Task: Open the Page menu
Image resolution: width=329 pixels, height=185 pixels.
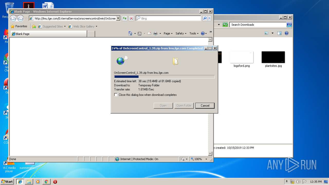Action: (x=168, y=33)
